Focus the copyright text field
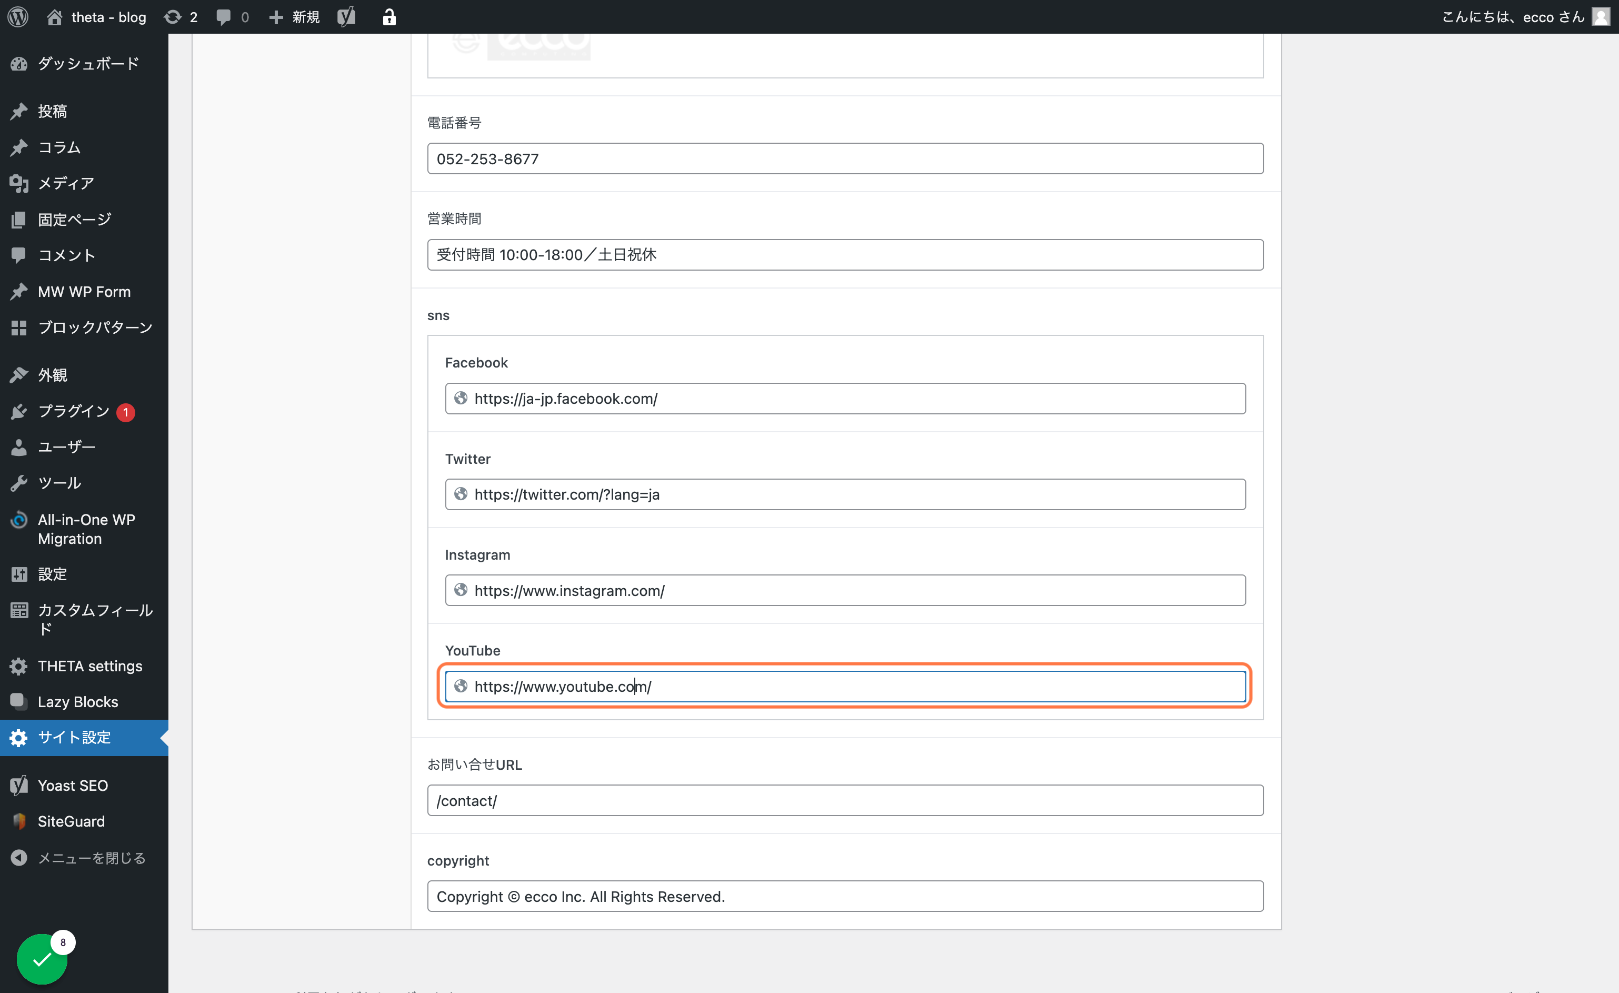 (845, 896)
